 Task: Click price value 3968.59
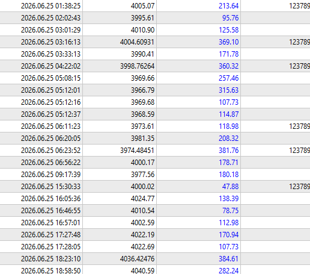coord(142,114)
